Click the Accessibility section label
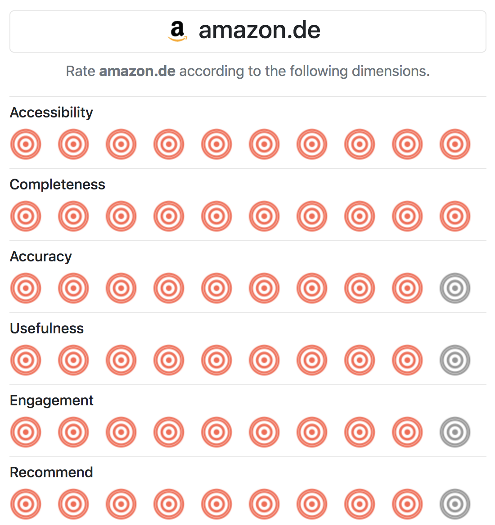 point(51,112)
